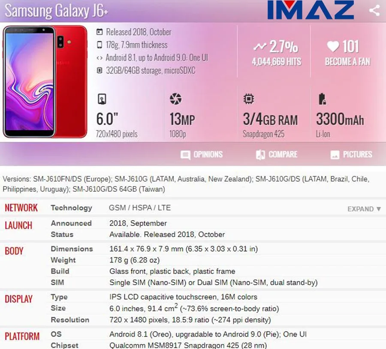
Task: Click the 2.7% popularity value
Action: (283, 46)
